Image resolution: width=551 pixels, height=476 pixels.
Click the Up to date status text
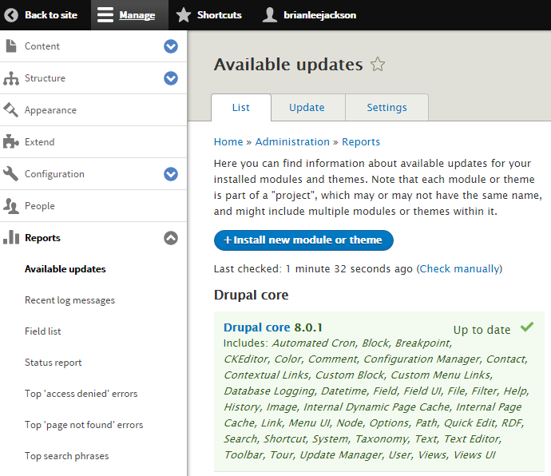pos(482,330)
